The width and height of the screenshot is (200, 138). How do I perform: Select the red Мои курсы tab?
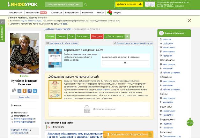pos(97,36)
